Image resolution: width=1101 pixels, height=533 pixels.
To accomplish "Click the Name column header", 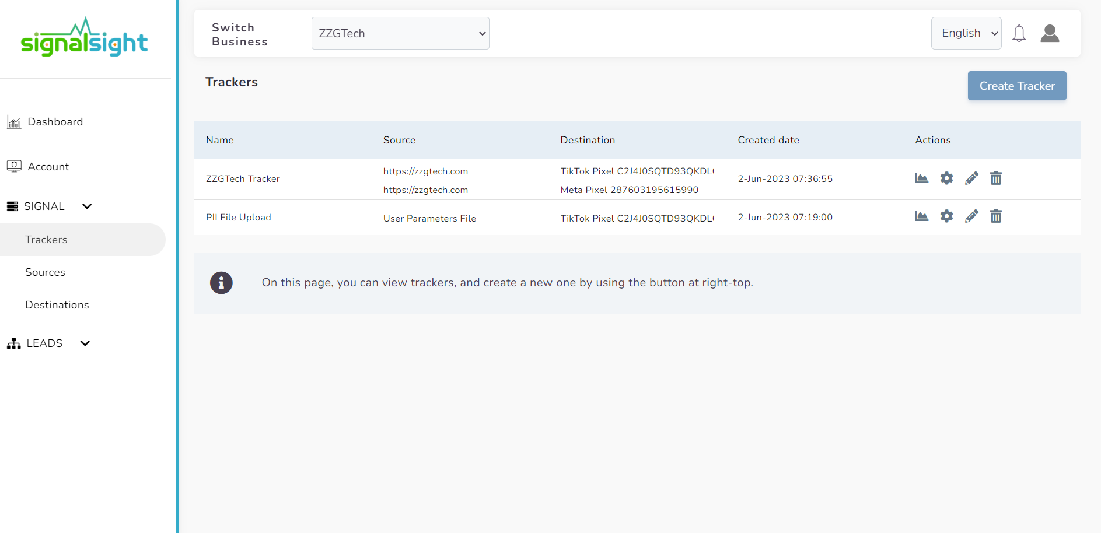I will [x=220, y=140].
